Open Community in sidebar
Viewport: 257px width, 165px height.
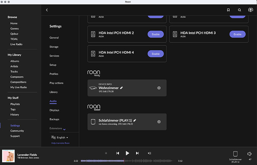point(17,131)
